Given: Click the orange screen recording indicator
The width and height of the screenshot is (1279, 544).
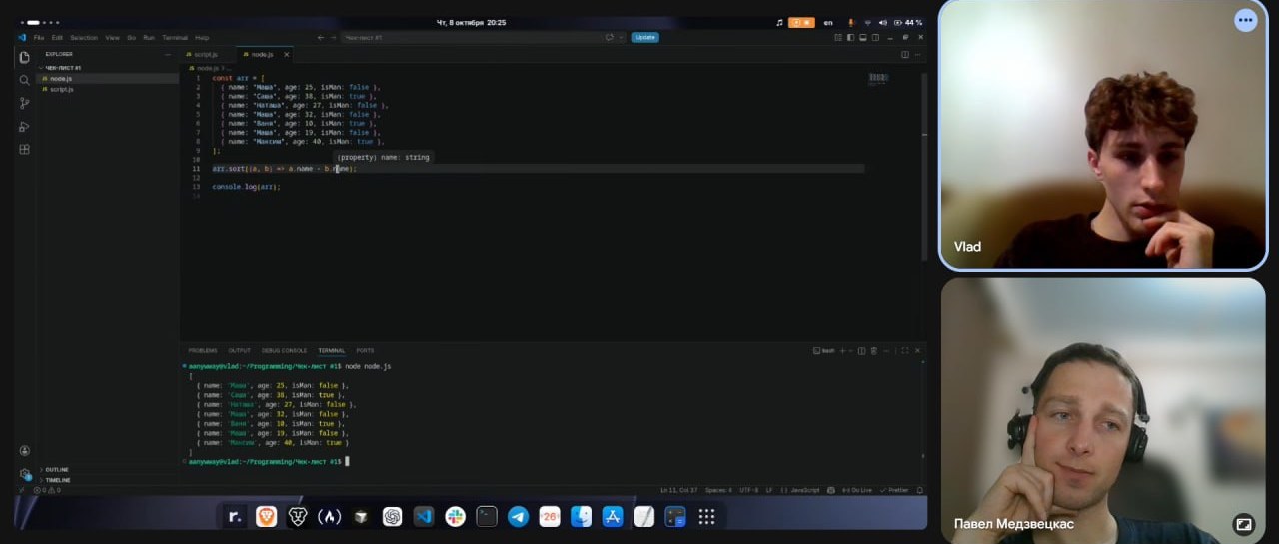Looking at the screenshot, I should (801, 22).
